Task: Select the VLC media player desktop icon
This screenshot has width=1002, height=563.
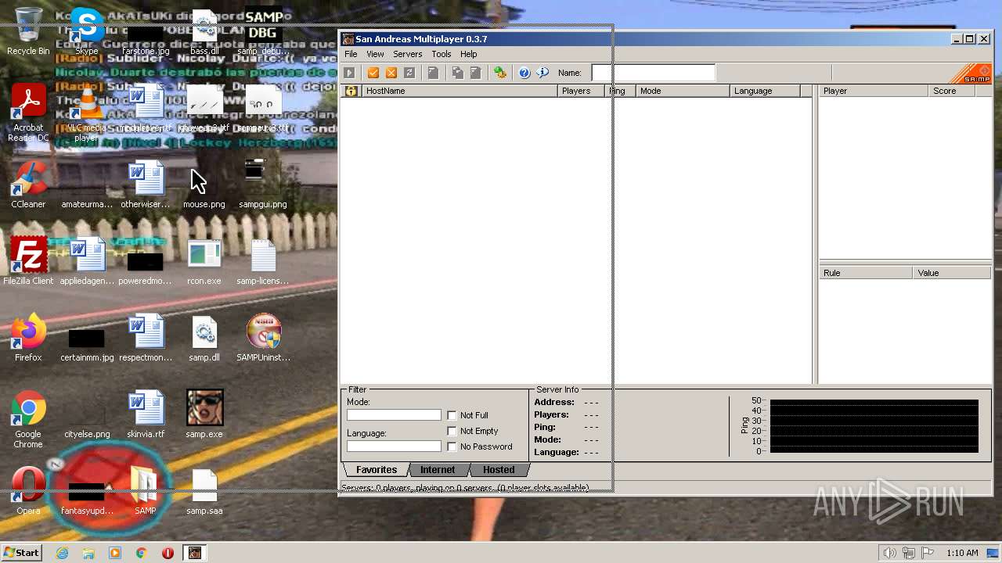Action: 87,113
